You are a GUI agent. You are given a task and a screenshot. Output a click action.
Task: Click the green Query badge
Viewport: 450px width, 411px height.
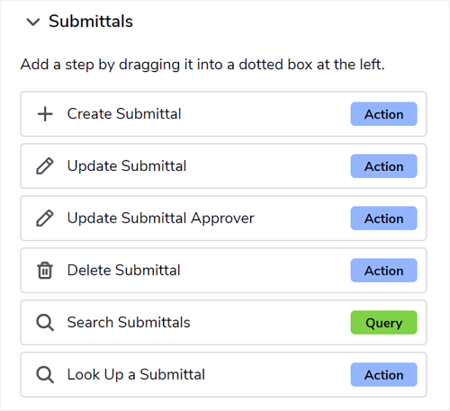click(x=384, y=323)
